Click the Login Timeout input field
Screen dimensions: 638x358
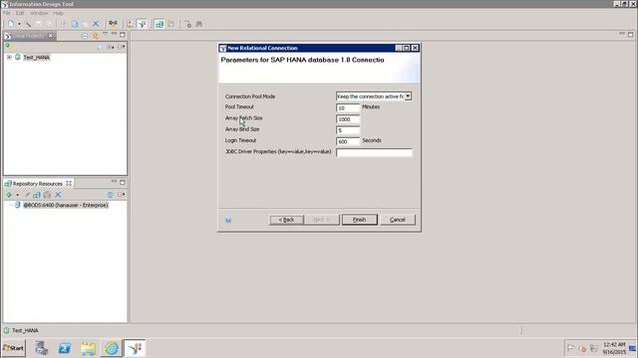(348, 141)
